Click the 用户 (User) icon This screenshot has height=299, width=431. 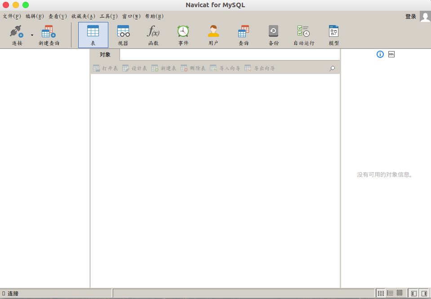pos(213,31)
